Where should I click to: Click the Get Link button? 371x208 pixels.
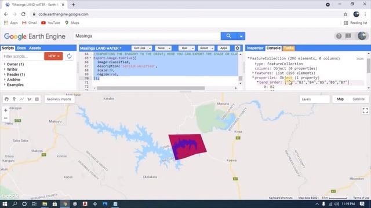pyautogui.click(x=140, y=48)
